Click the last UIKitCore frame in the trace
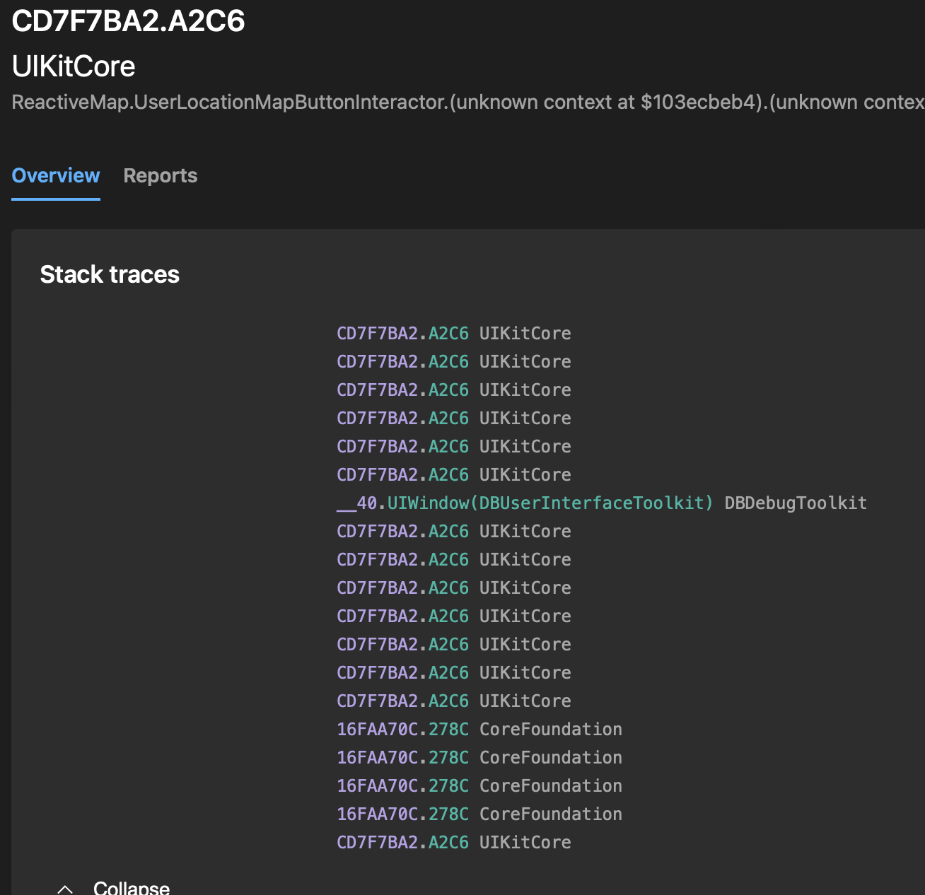 coord(453,842)
